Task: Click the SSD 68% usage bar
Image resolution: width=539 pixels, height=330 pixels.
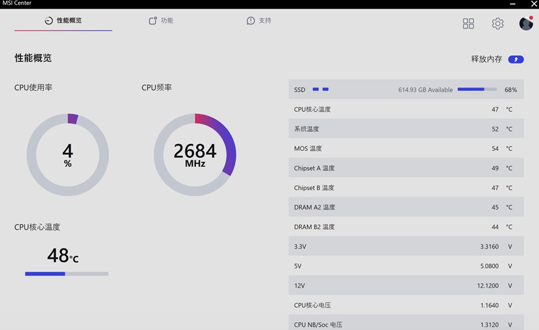Action: point(476,89)
